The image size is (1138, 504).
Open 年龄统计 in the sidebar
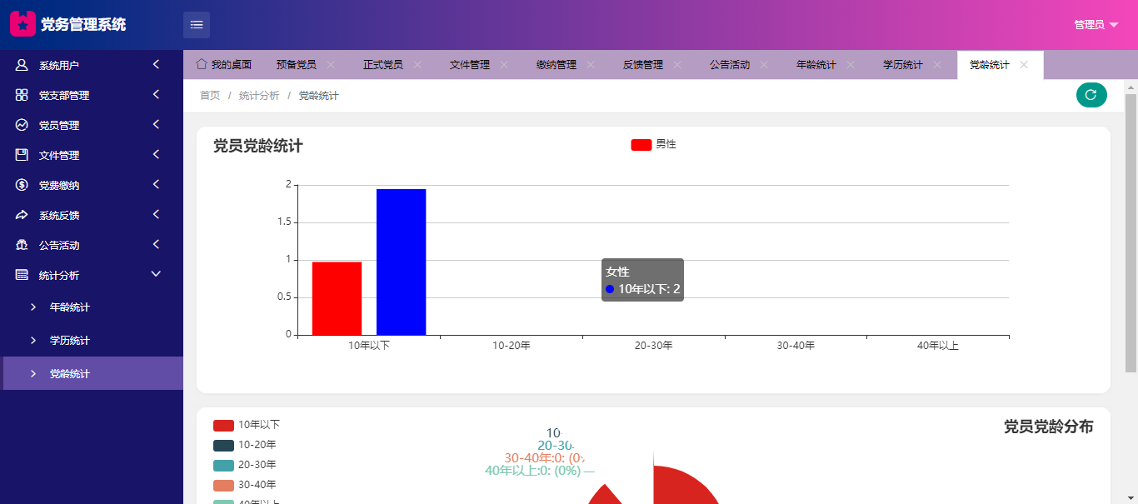(x=70, y=307)
